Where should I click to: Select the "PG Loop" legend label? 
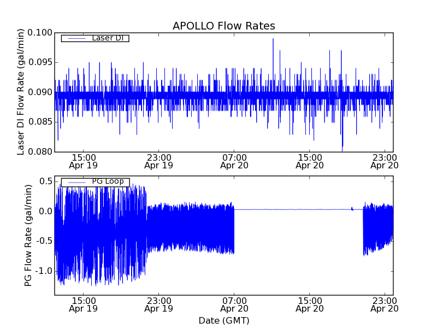108,181
